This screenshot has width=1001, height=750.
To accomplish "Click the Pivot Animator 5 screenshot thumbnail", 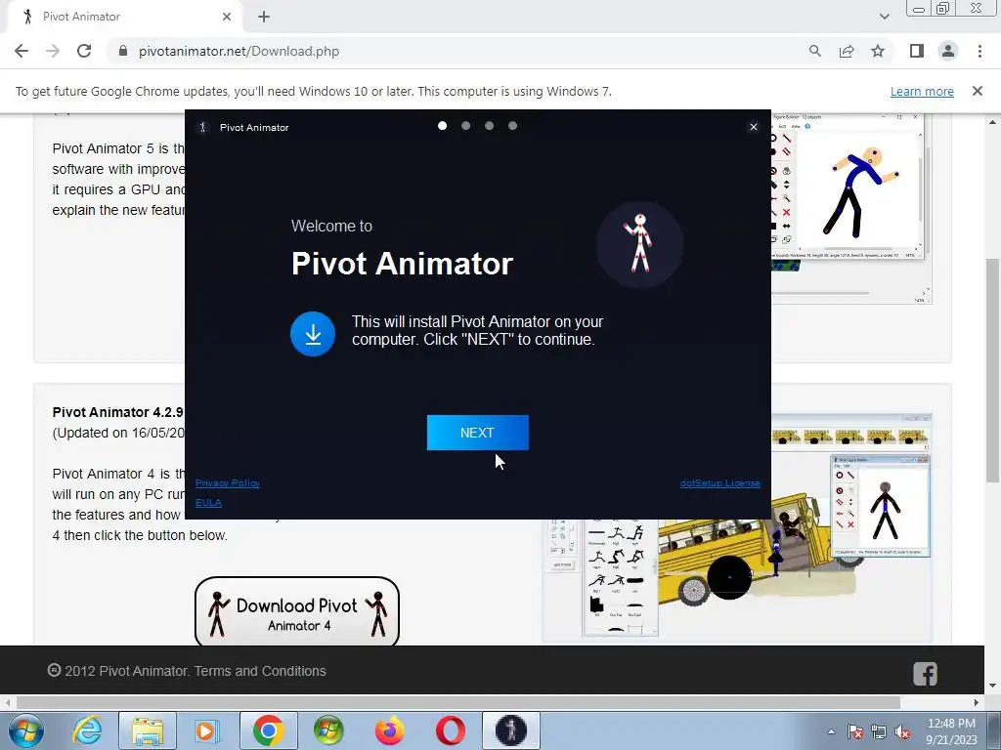I will (x=851, y=208).
